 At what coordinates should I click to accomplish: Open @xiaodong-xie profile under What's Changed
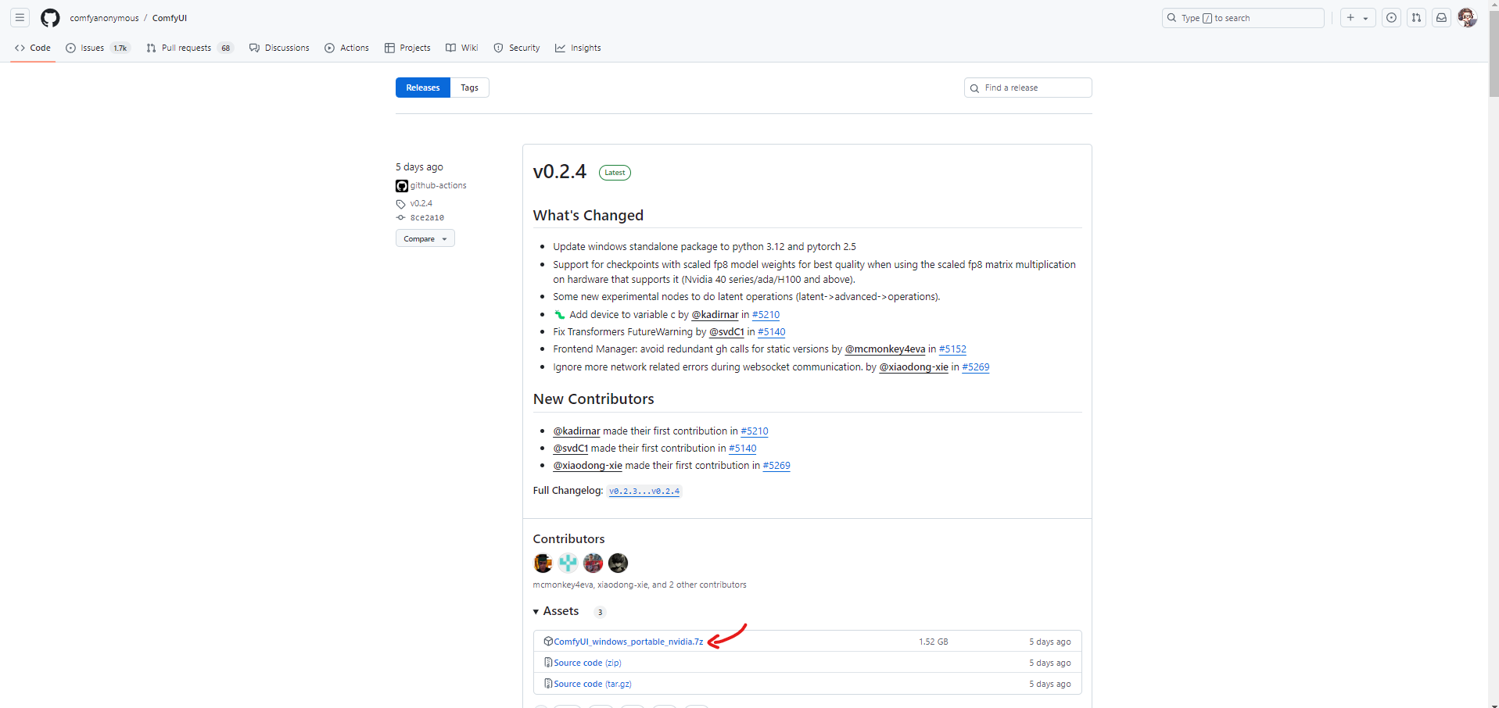pos(913,367)
